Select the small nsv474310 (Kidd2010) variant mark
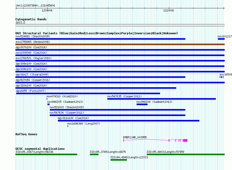 (47, 99)
